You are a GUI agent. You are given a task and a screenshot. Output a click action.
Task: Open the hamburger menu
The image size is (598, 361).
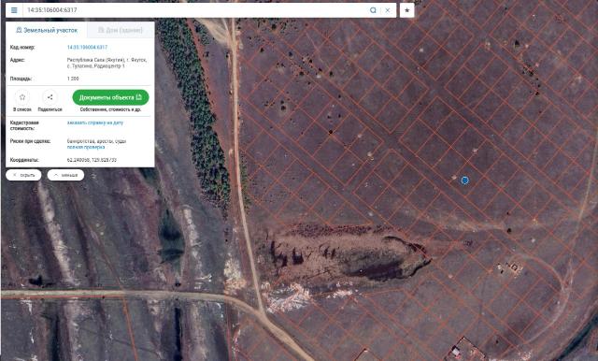(14, 10)
